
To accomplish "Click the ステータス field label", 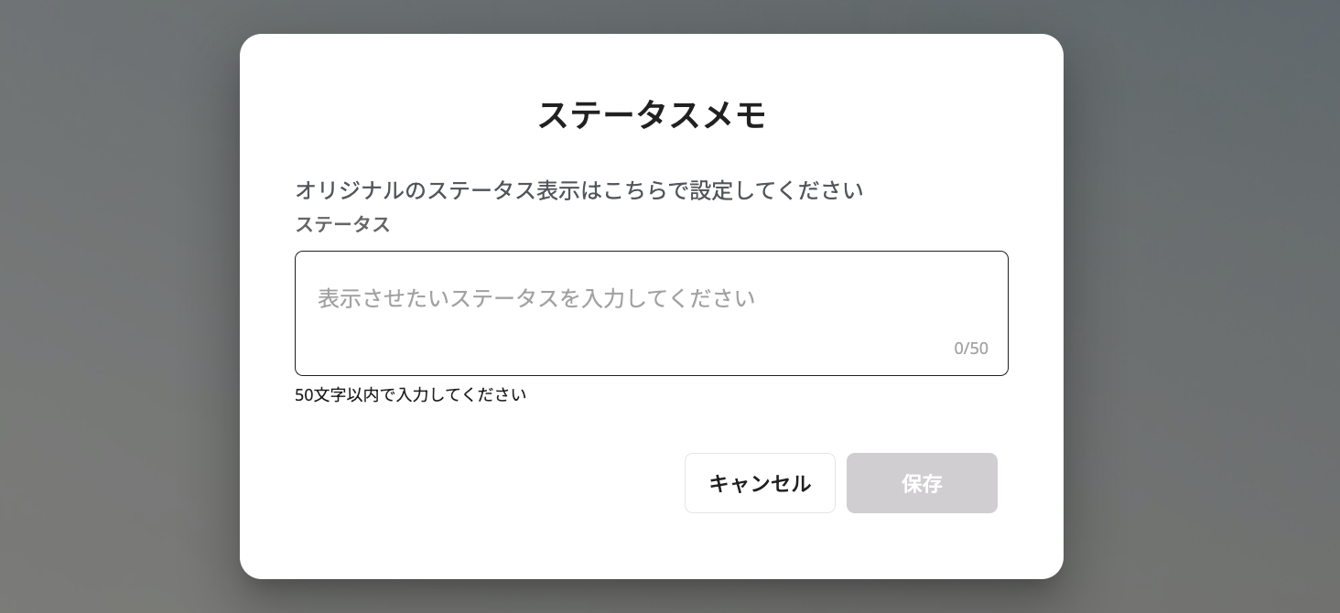I will pyautogui.click(x=342, y=224).
